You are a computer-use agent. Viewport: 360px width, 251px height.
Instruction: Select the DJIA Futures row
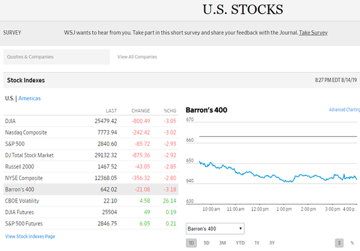coord(91,212)
